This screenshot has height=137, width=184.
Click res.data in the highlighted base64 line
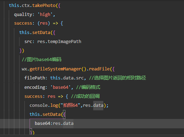pyautogui.click(x=63, y=123)
